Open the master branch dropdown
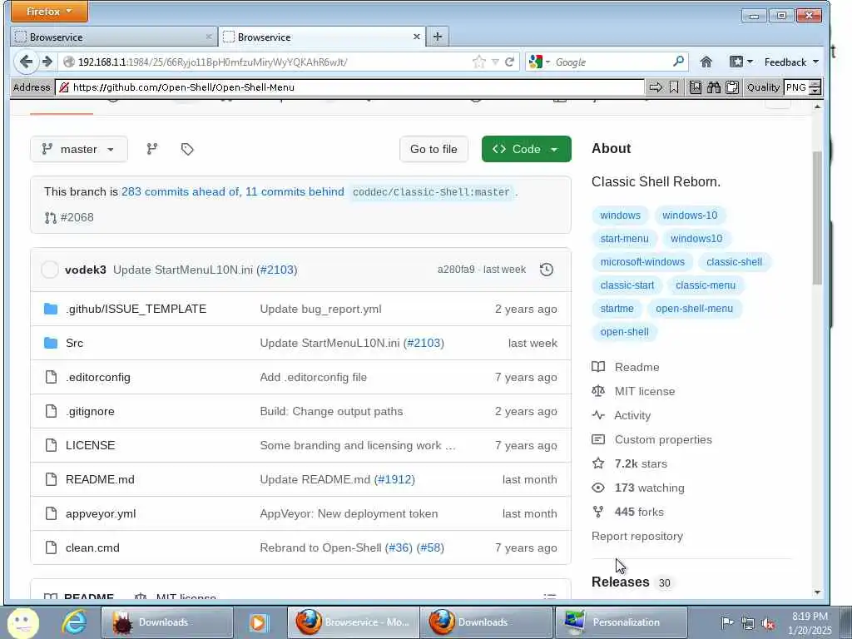Screen dimensions: 852x639 [x=79, y=149]
